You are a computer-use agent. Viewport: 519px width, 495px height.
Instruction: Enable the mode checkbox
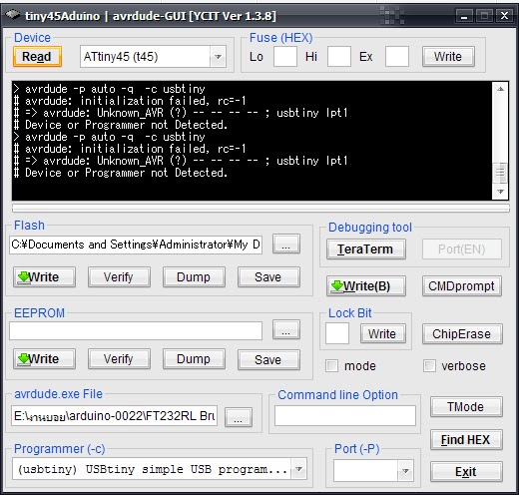[x=331, y=366]
